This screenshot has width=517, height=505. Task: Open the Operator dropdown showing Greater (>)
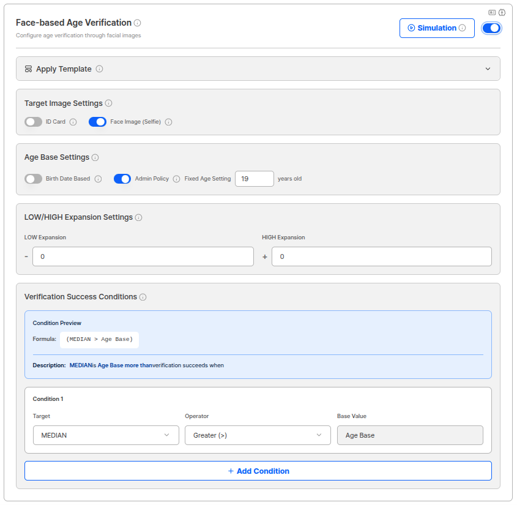point(258,435)
